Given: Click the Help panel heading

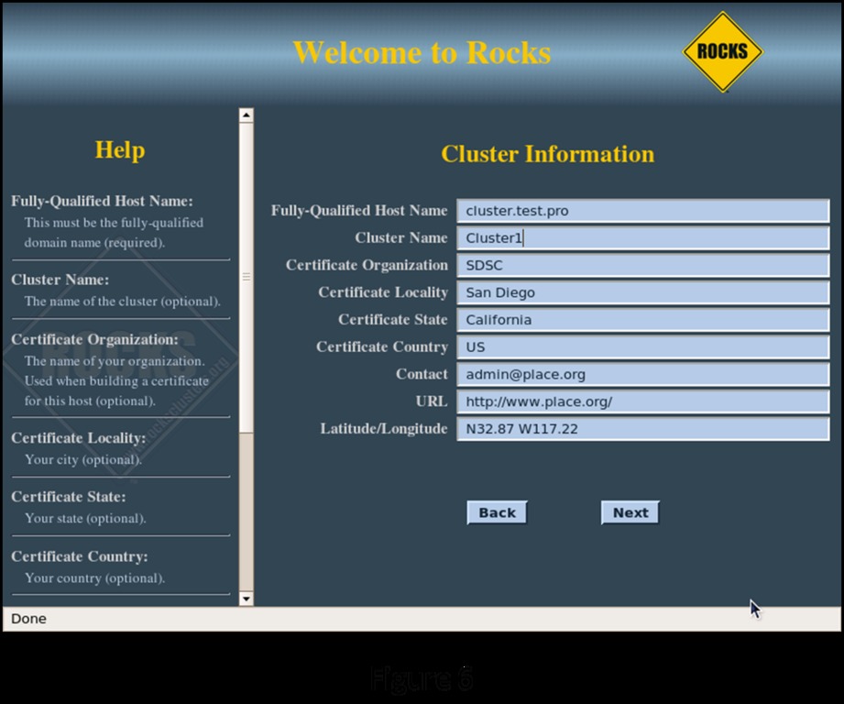Looking at the screenshot, I should [x=120, y=149].
